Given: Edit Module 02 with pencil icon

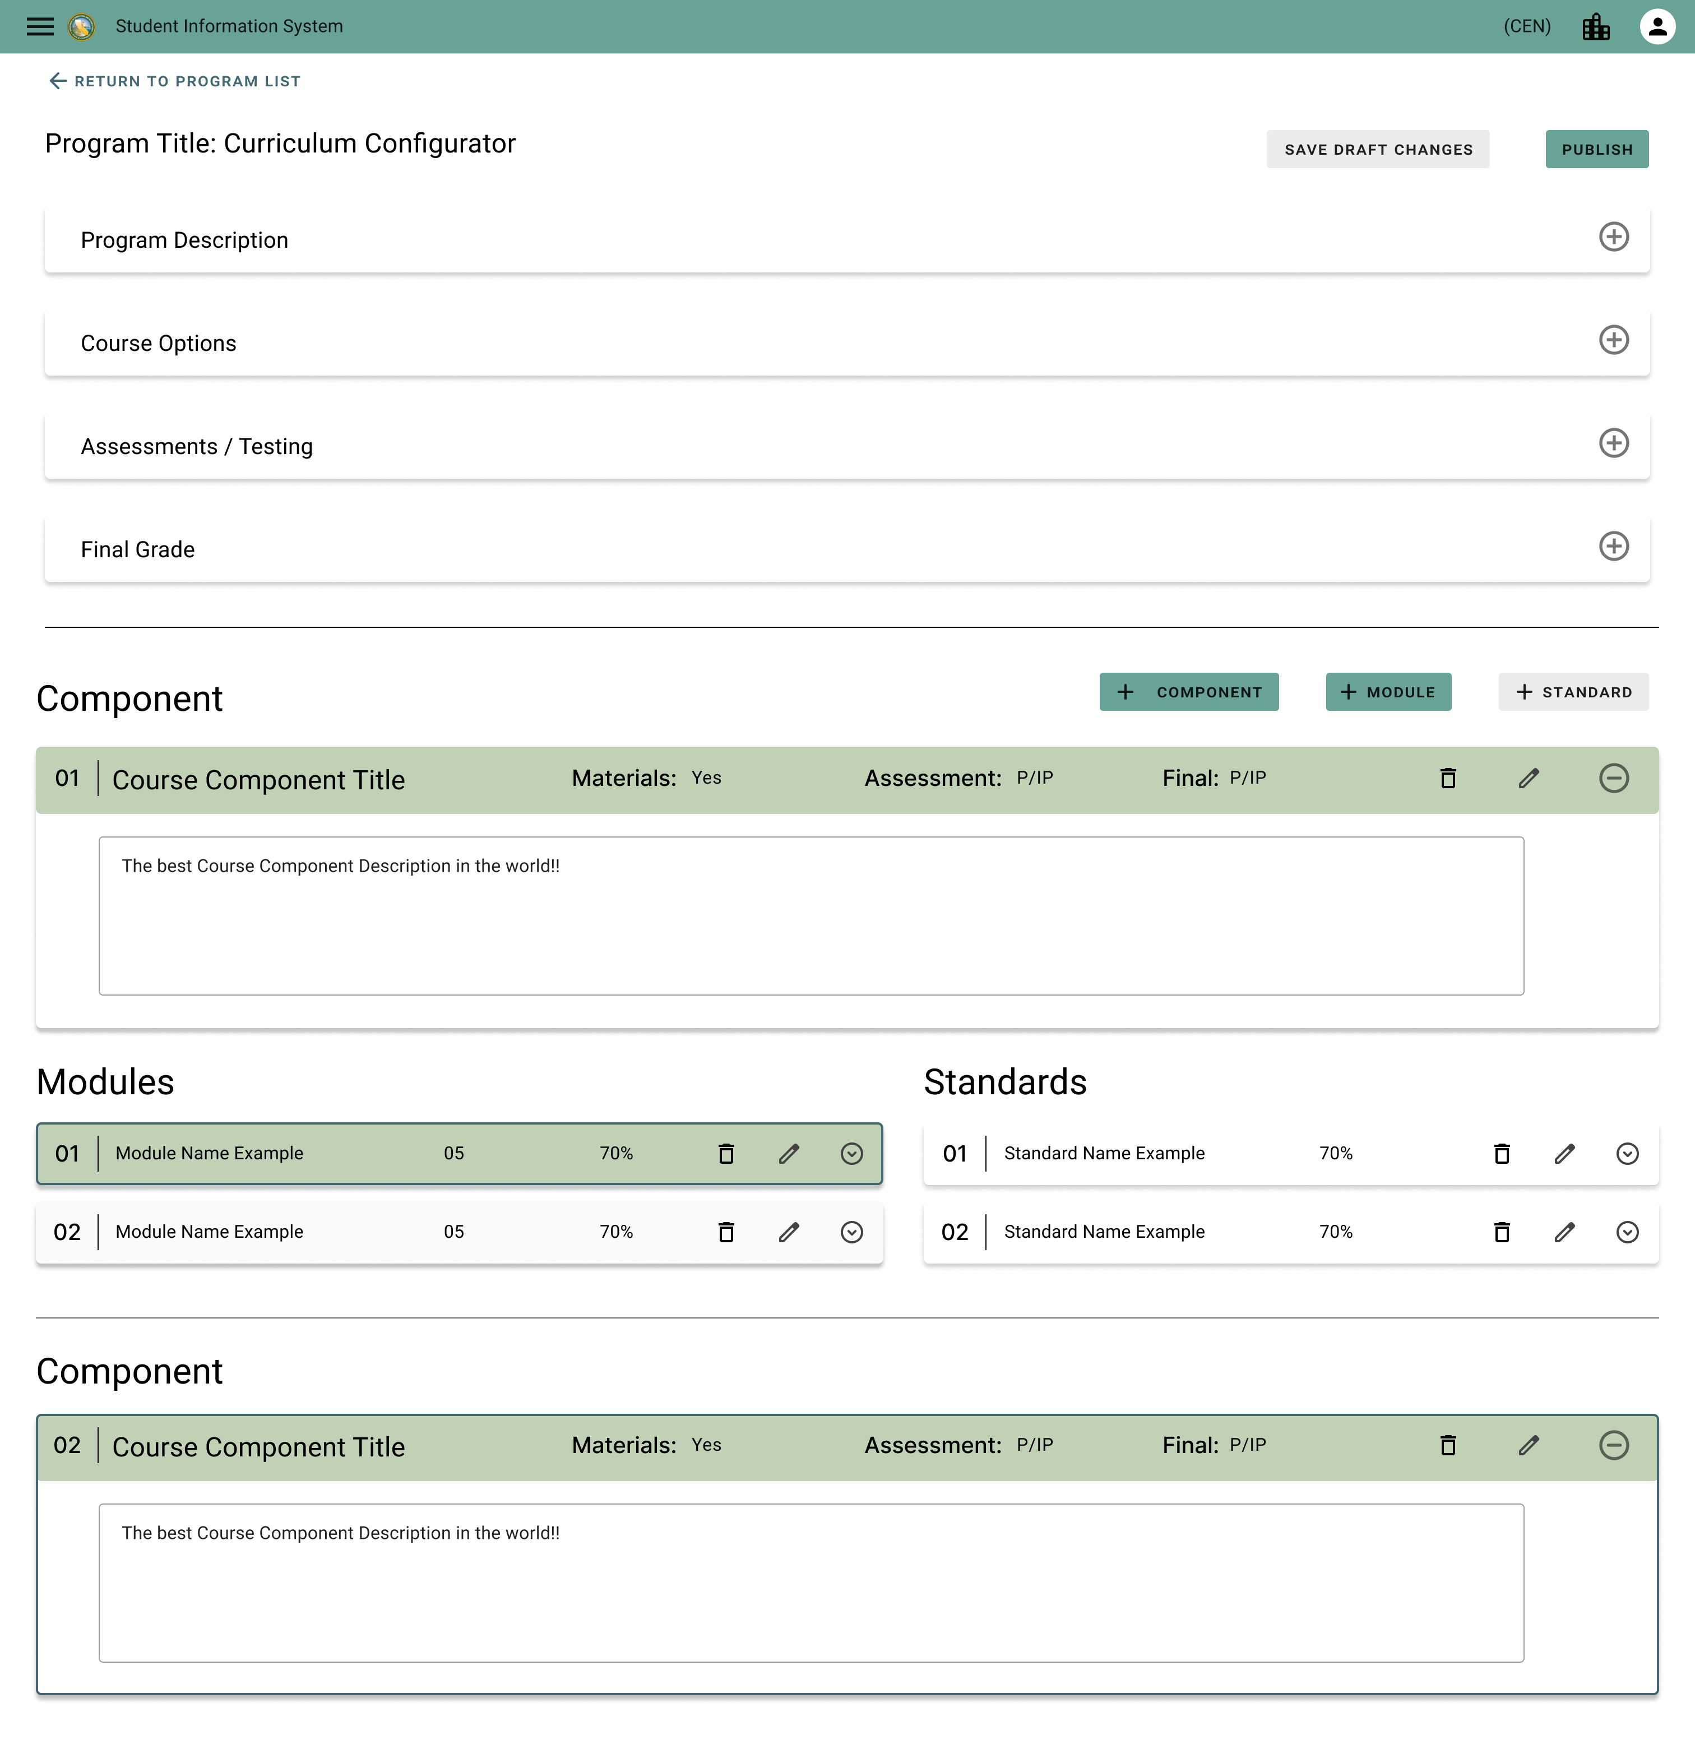Looking at the screenshot, I should (789, 1232).
